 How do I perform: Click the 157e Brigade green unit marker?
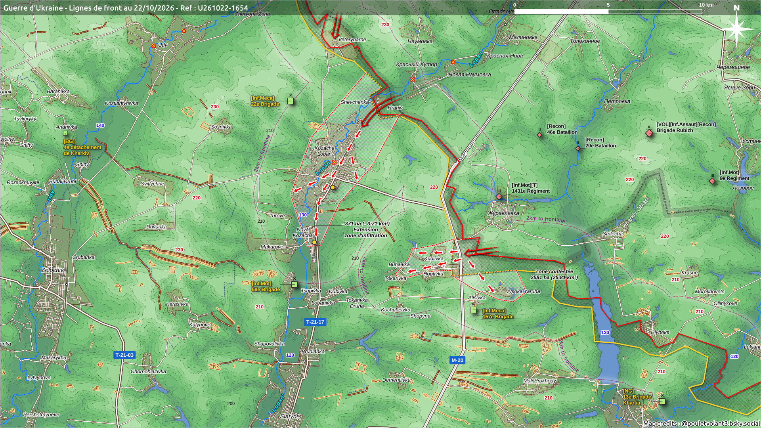click(473, 310)
